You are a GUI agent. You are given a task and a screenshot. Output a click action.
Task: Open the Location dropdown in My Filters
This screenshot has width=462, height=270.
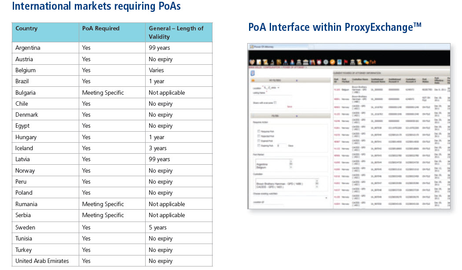click(x=271, y=88)
